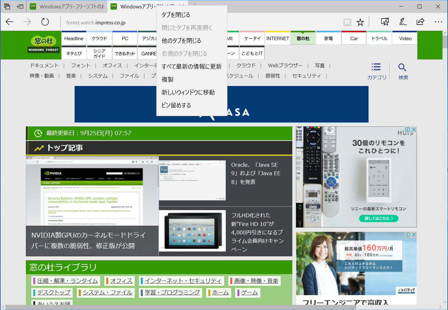Screen dimensions: 448x310
Task: Open reading view book icon
Action: click(x=347, y=22)
